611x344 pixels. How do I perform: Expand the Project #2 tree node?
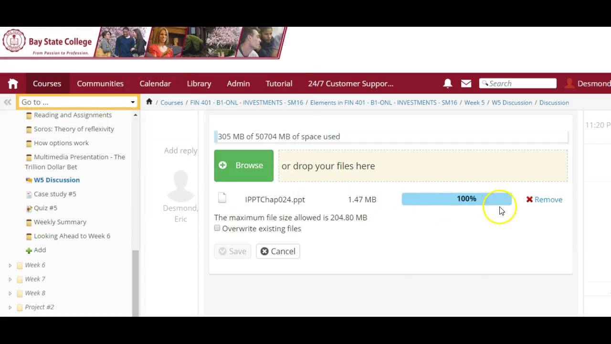point(10,307)
